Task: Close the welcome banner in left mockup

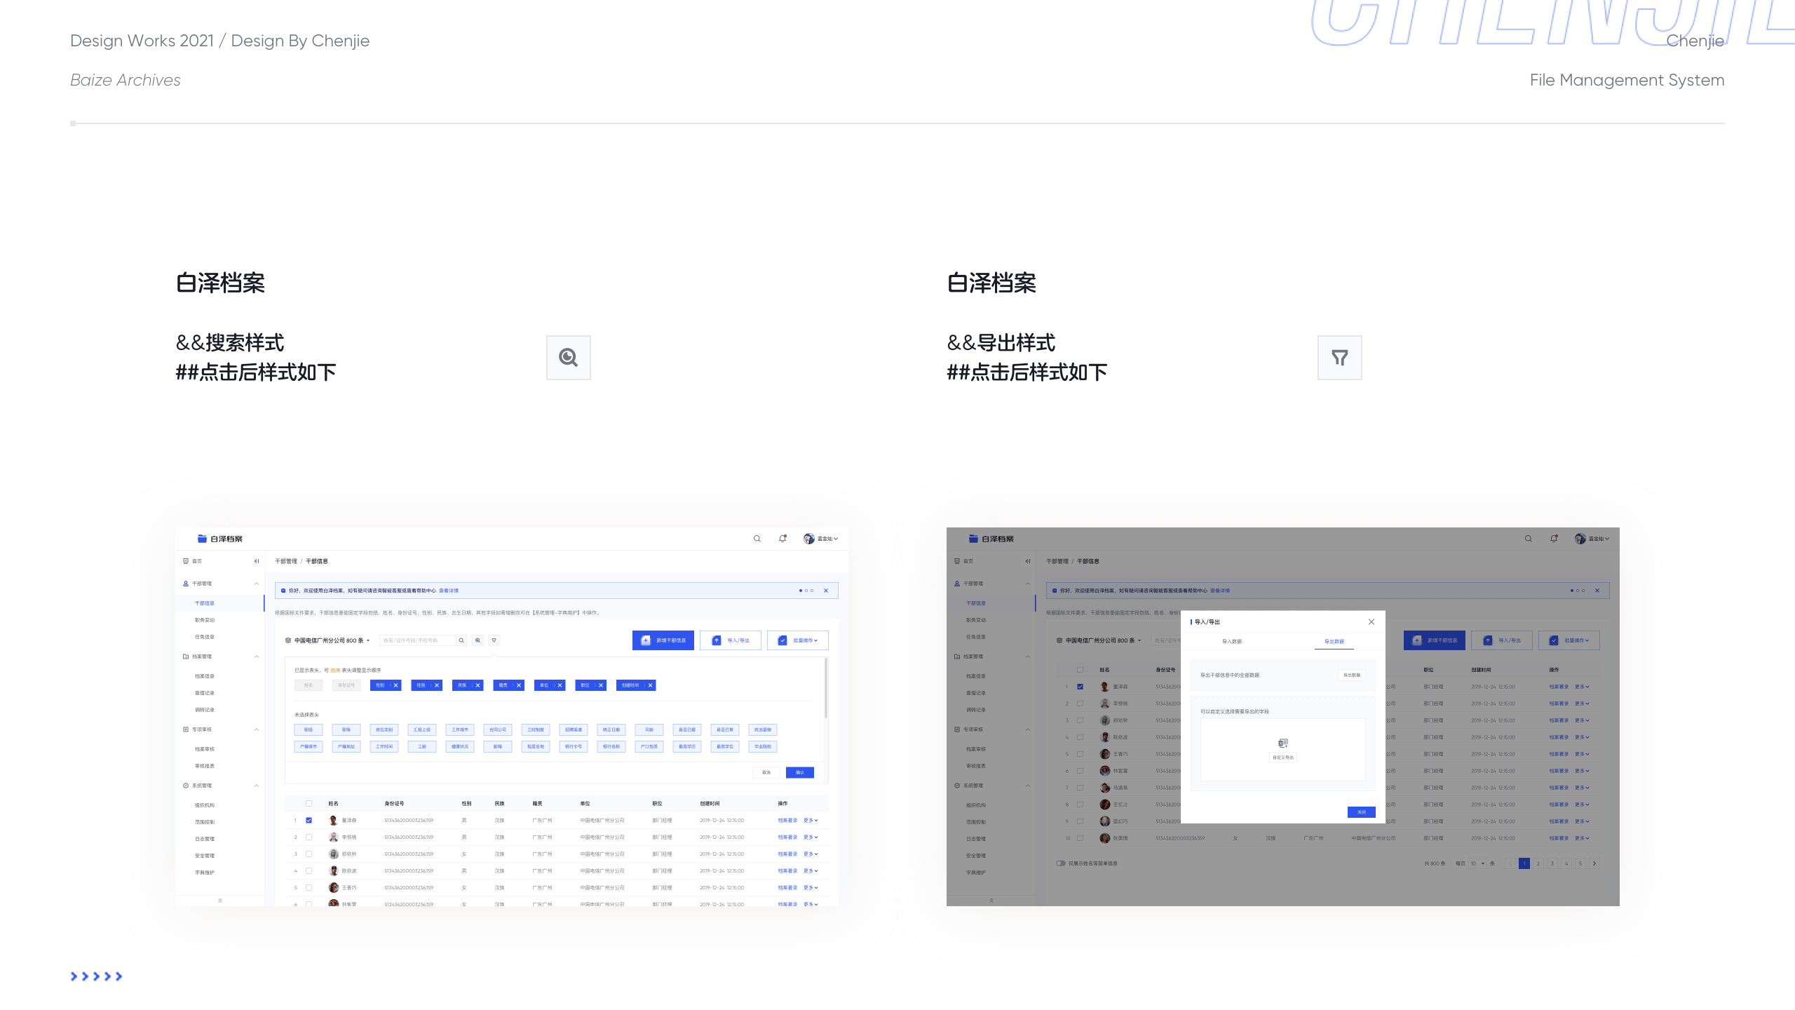Action: point(826,591)
